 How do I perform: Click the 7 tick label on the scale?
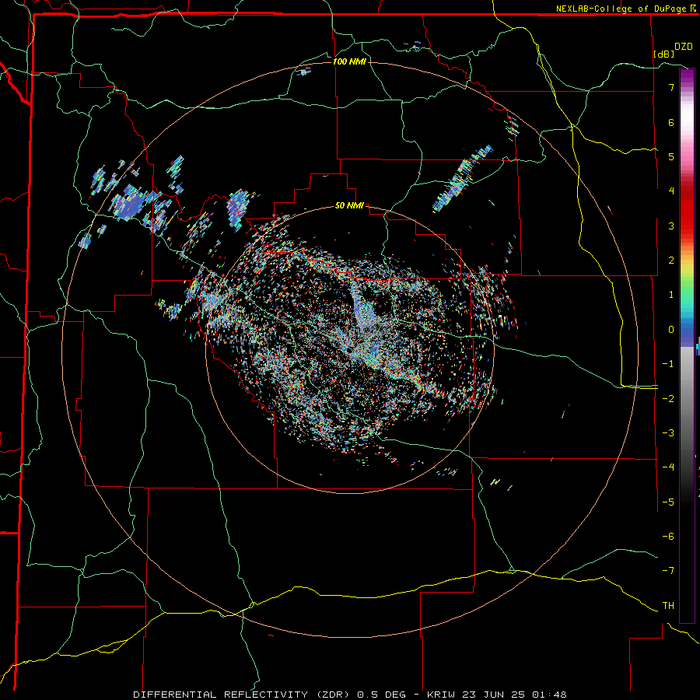(x=671, y=87)
